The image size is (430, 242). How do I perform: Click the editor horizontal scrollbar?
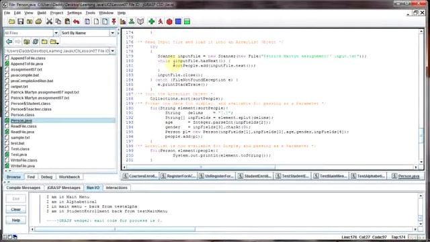[x=270, y=167]
